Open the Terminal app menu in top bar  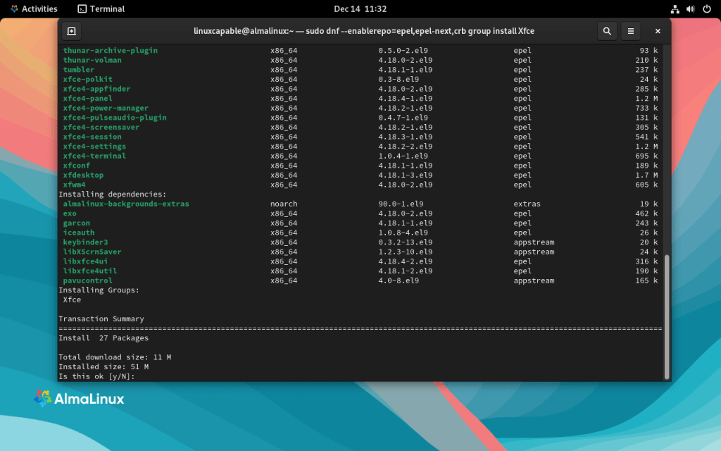point(101,8)
